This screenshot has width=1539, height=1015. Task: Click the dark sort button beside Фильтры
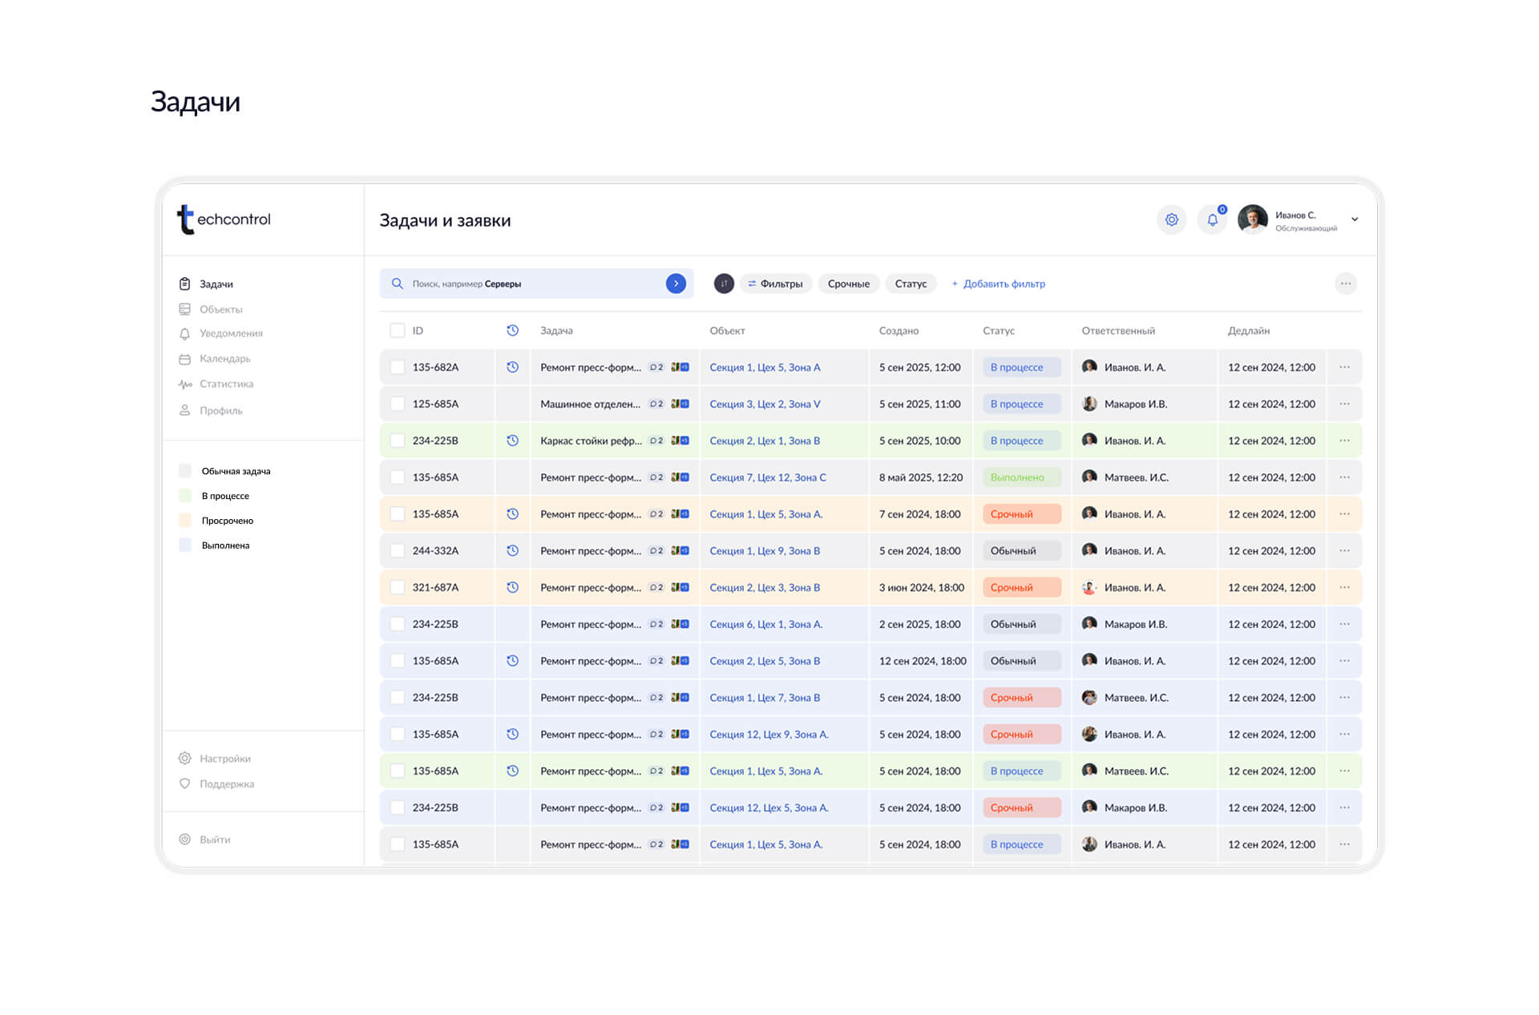click(x=723, y=284)
